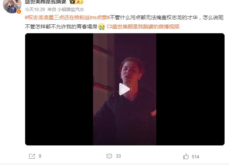Click the crying emoji in post
Image resolution: width=229 pixels, height=165 pixels.
[102, 27]
